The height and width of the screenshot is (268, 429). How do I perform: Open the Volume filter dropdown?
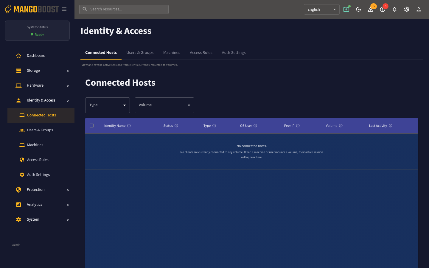(x=164, y=105)
